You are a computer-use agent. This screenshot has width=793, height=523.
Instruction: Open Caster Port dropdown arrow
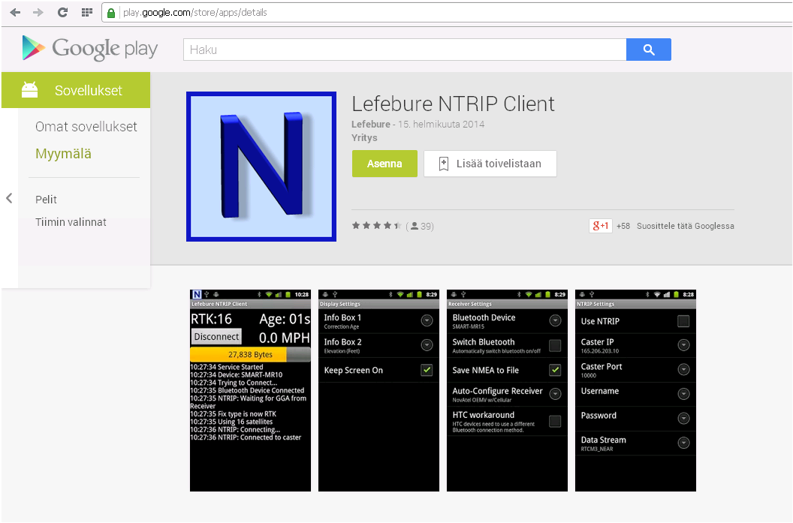pos(684,369)
